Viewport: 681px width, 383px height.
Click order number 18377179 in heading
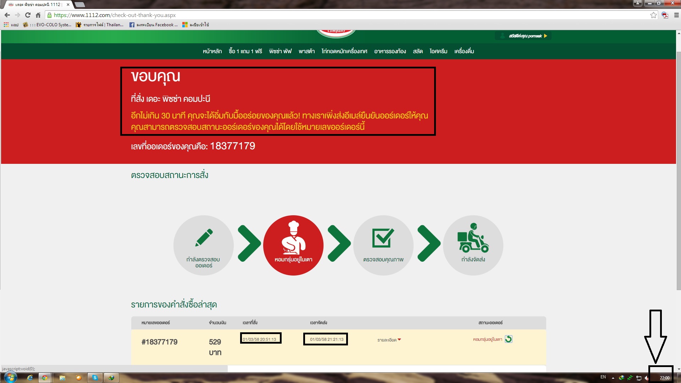click(233, 146)
